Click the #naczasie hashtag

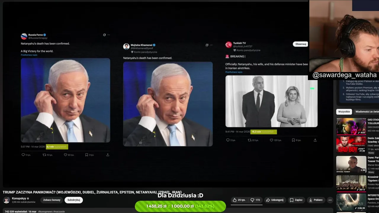click(x=59, y=212)
